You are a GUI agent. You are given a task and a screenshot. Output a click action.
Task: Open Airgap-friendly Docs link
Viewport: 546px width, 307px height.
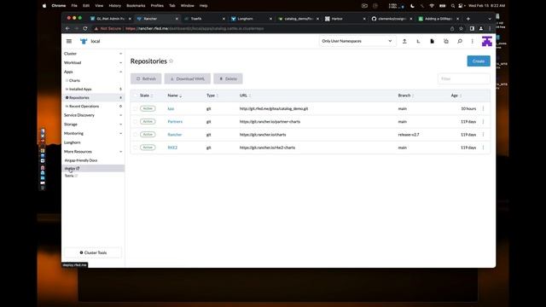[x=81, y=160]
